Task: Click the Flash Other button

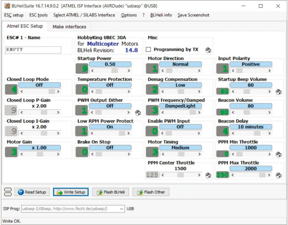Action: coord(151,192)
